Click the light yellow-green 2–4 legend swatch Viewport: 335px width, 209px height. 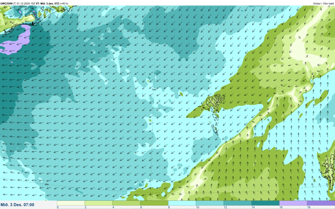(x=99, y=203)
